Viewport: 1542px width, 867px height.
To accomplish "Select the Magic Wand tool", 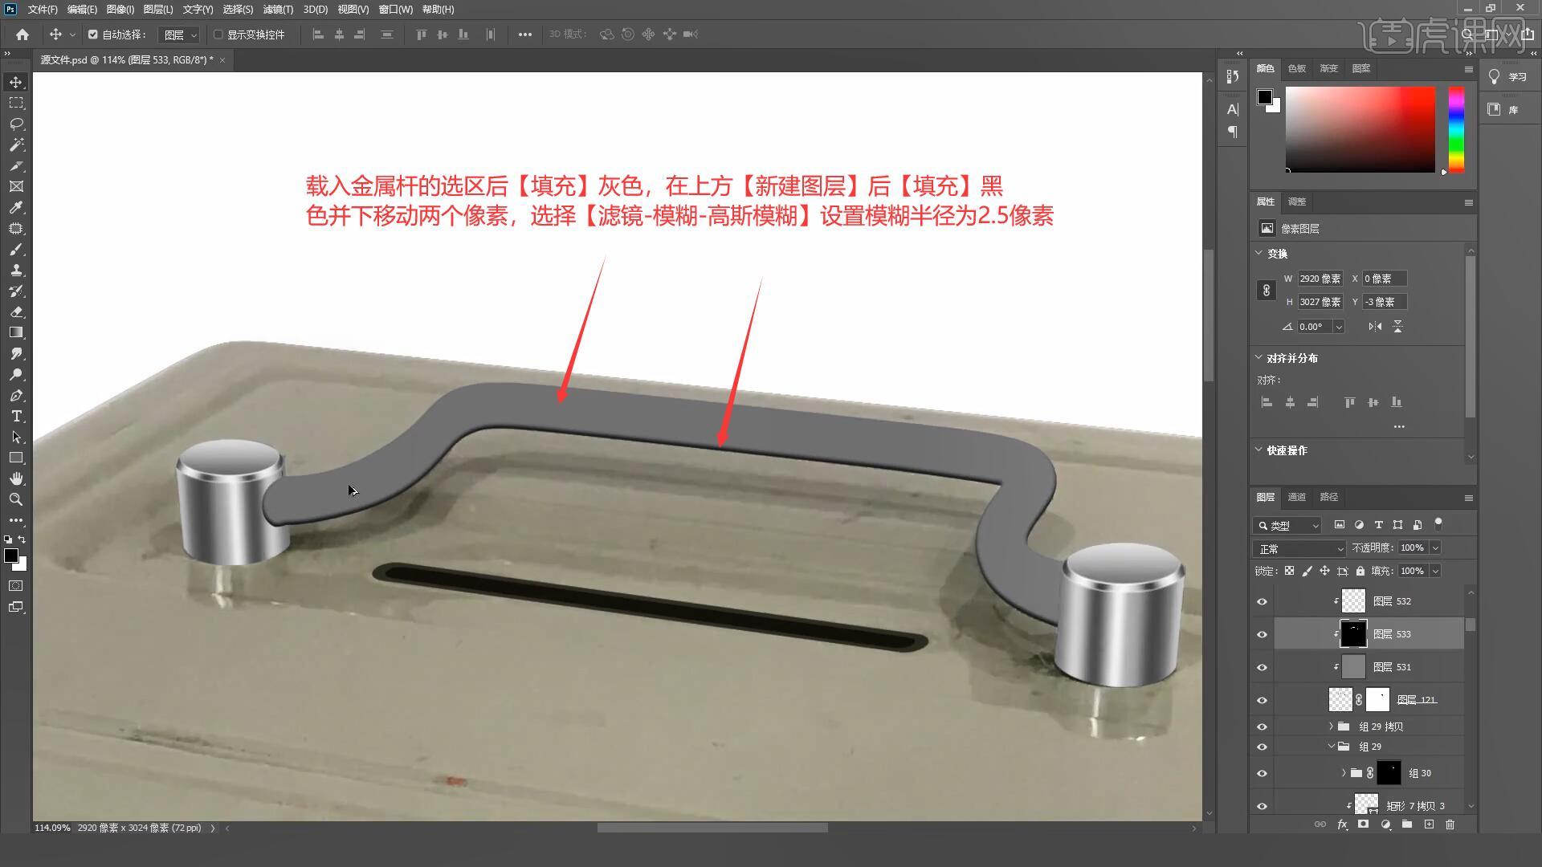I will (x=16, y=145).
